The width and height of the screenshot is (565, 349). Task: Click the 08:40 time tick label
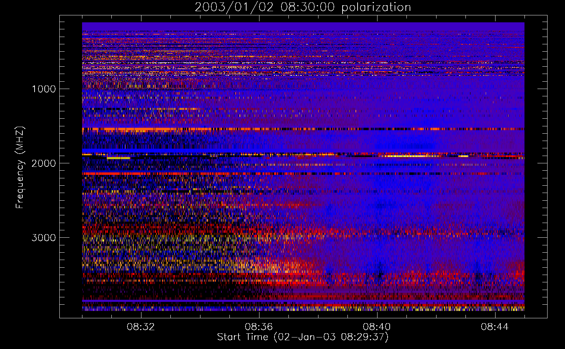pyautogui.click(x=377, y=327)
